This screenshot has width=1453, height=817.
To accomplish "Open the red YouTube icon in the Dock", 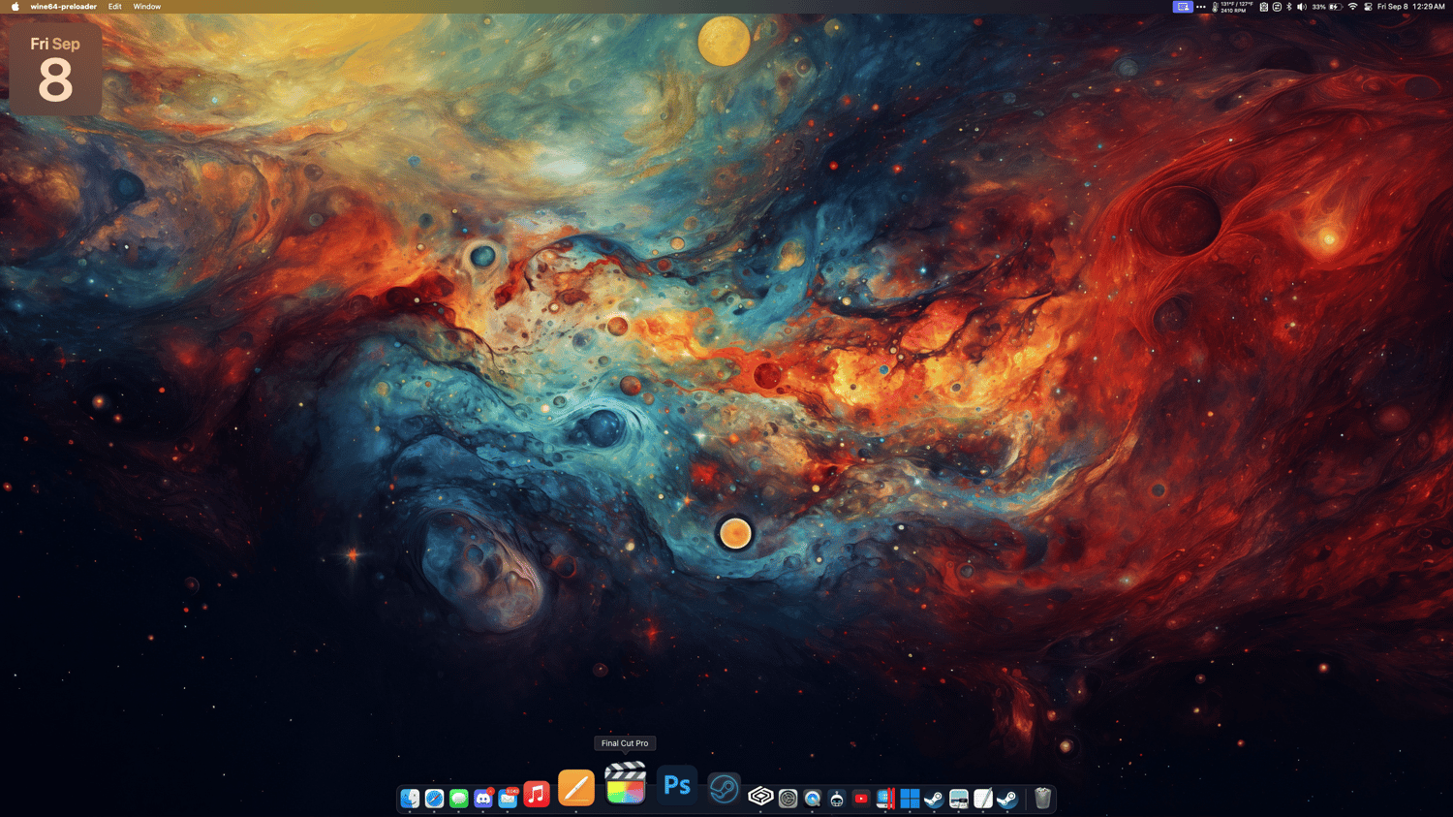I will [861, 799].
